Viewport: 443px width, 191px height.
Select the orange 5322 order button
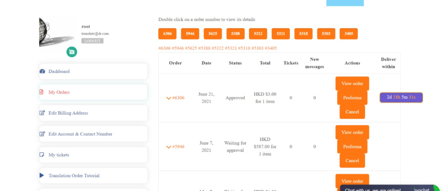point(258,34)
